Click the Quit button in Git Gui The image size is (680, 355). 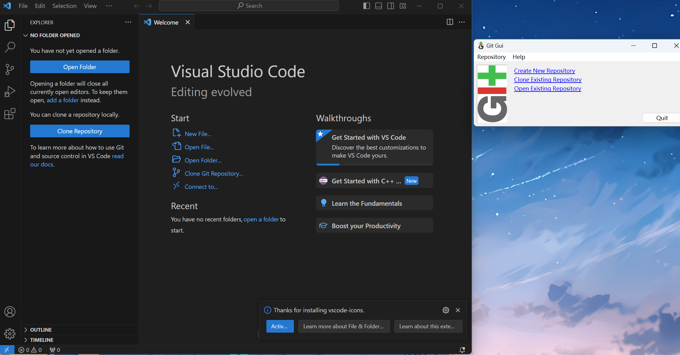662,118
